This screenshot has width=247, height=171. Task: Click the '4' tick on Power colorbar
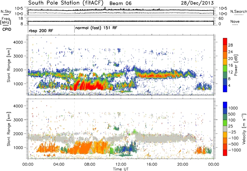pyautogui.click(x=229, y=86)
